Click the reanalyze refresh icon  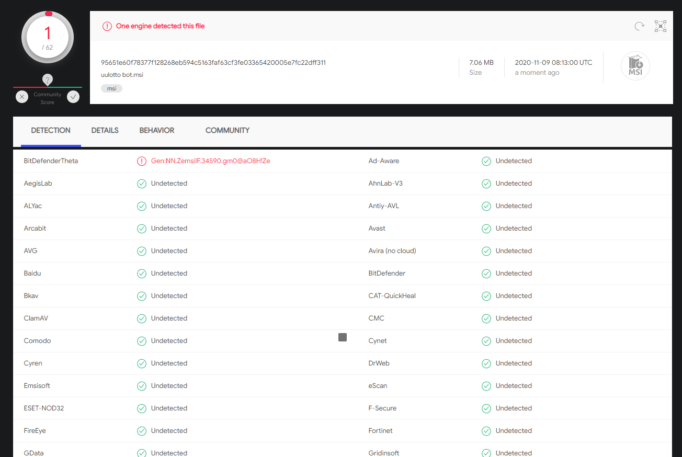(639, 26)
